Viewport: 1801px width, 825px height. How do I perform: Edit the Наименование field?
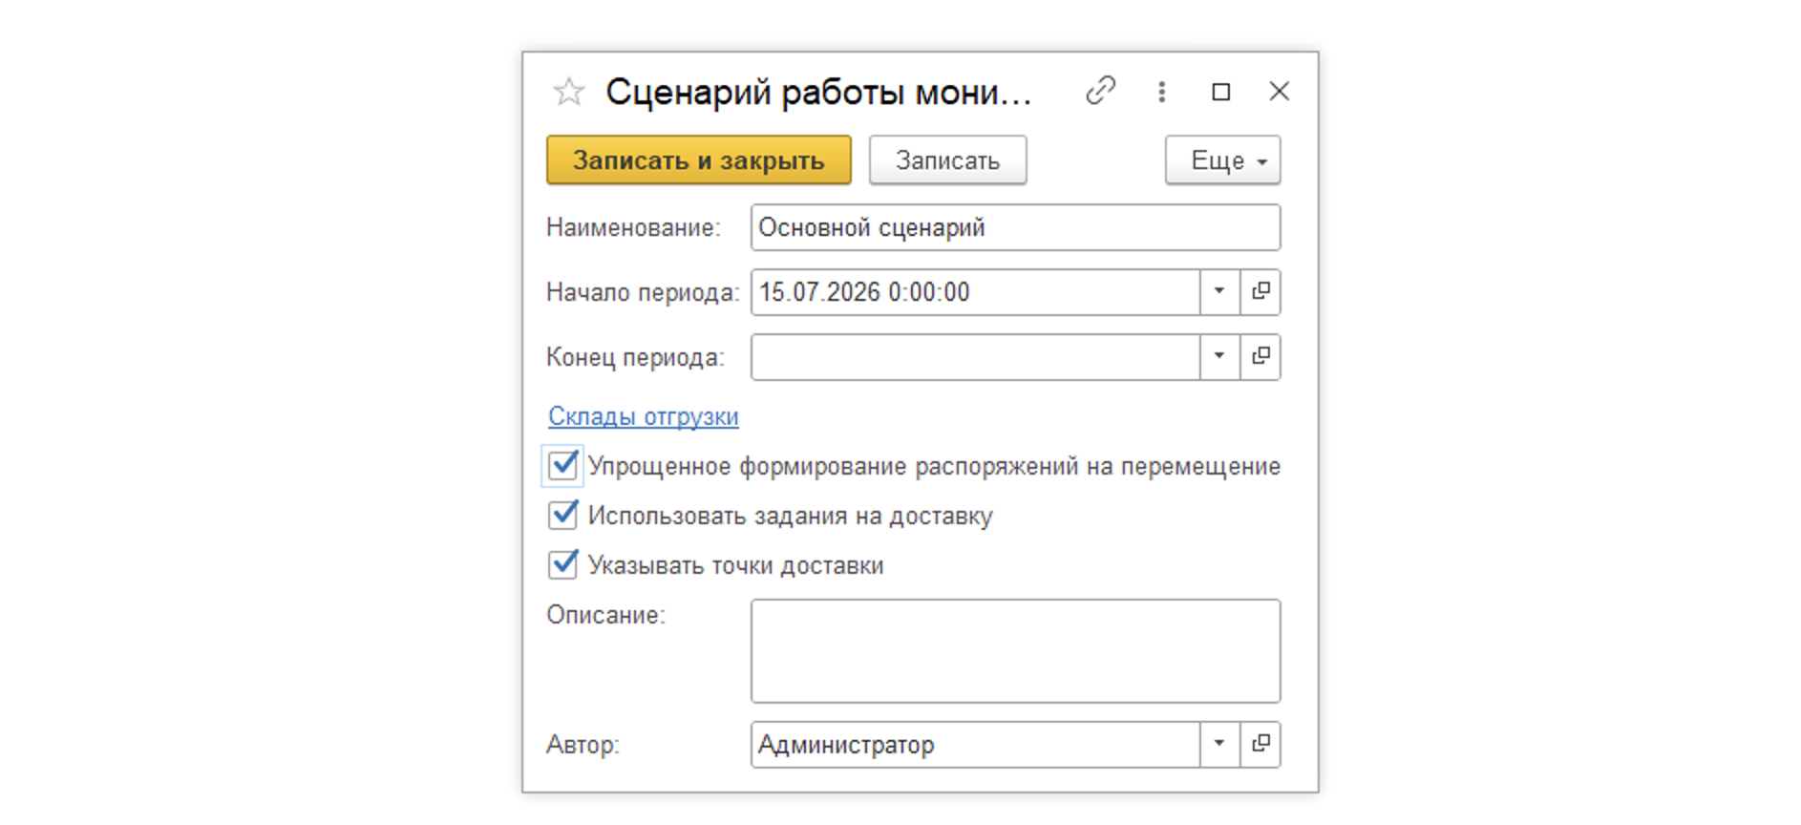point(1015,227)
